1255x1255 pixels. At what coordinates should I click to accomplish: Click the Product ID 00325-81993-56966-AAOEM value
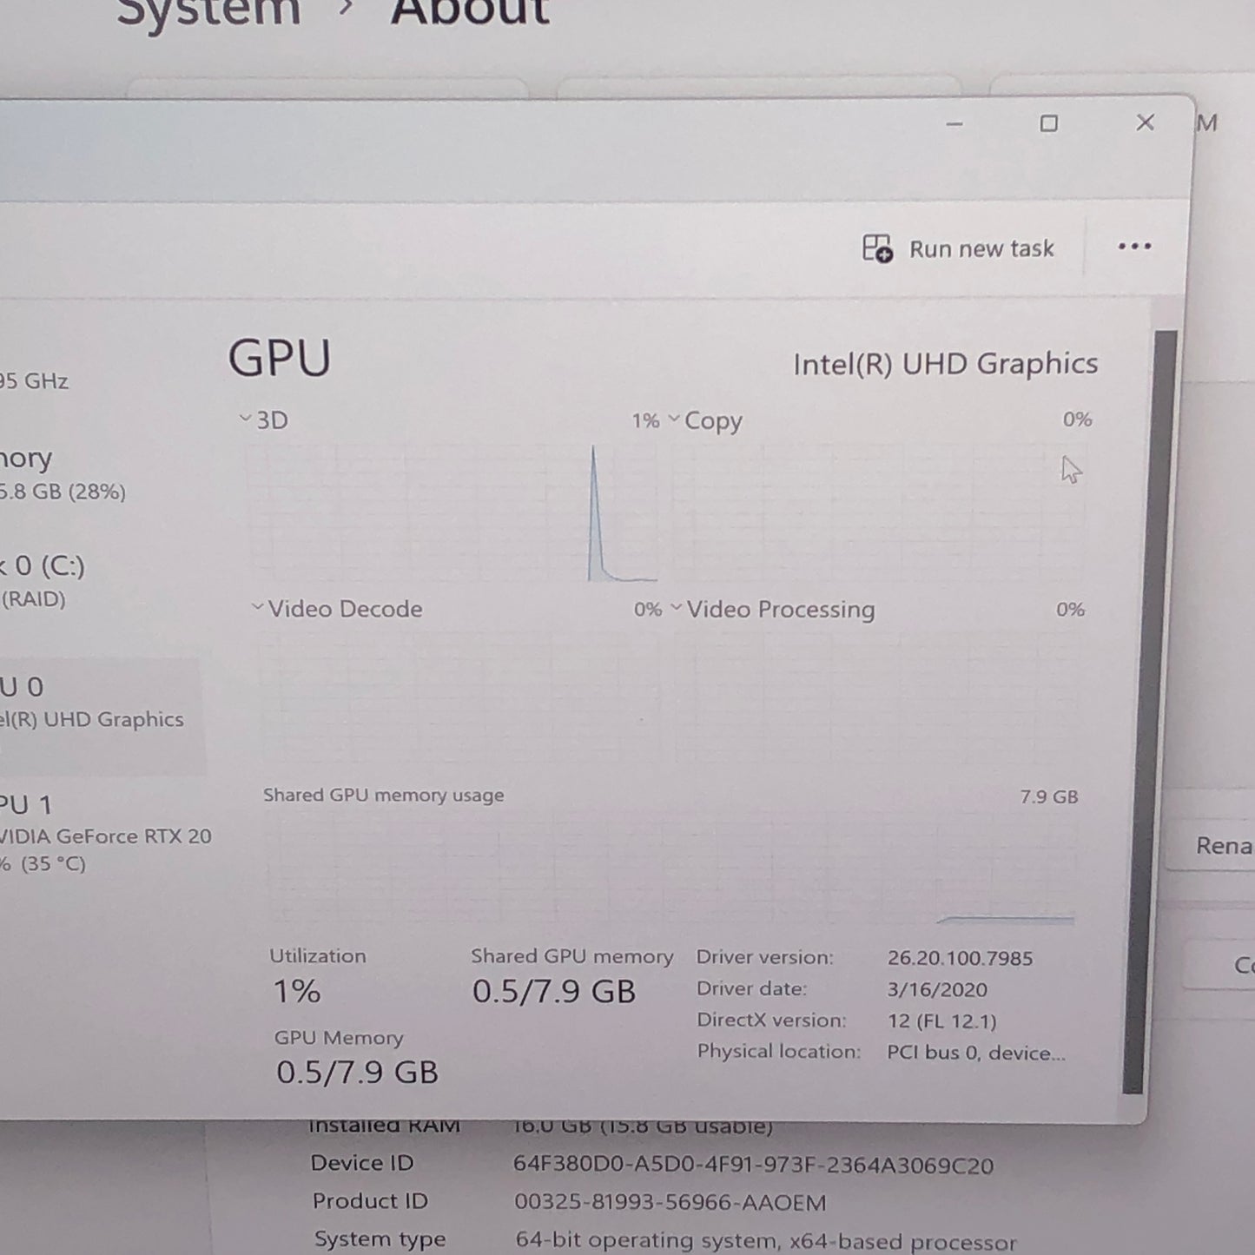(x=670, y=1202)
